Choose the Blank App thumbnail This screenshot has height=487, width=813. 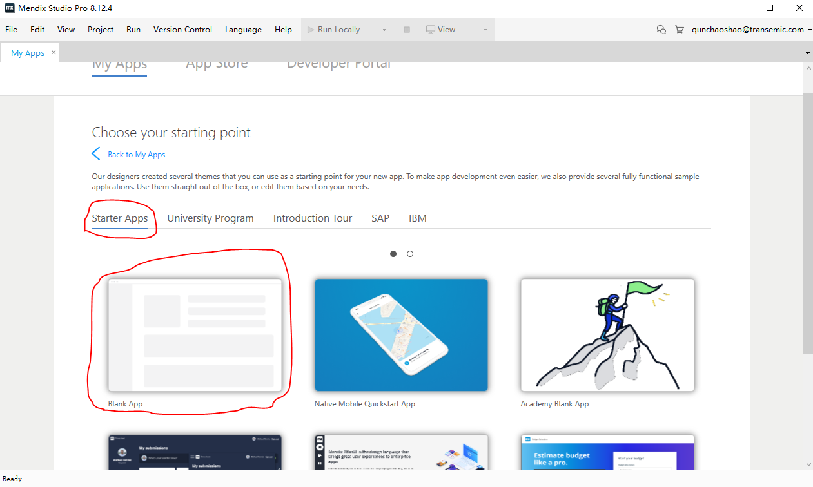pyautogui.click(x=195, y=335)
